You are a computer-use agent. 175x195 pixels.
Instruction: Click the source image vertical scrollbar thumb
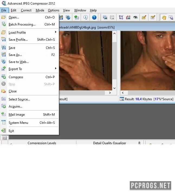(115, 61)
